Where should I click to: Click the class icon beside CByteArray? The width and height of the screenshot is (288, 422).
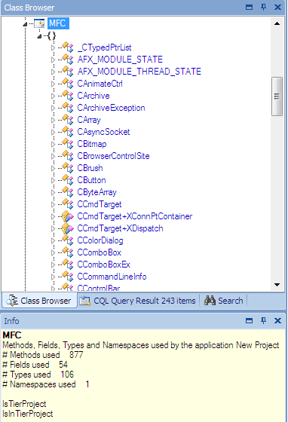[67, 192]
